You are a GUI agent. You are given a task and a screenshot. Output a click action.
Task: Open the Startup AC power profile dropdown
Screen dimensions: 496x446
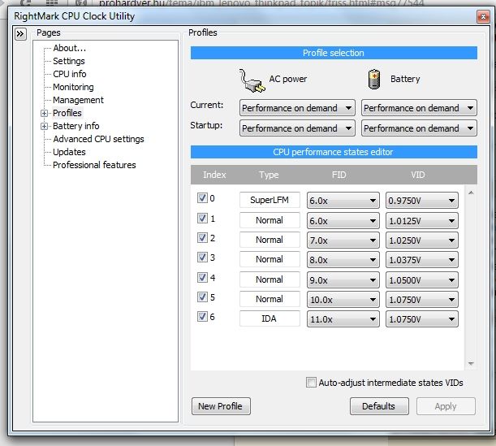[x=297, y=128]
